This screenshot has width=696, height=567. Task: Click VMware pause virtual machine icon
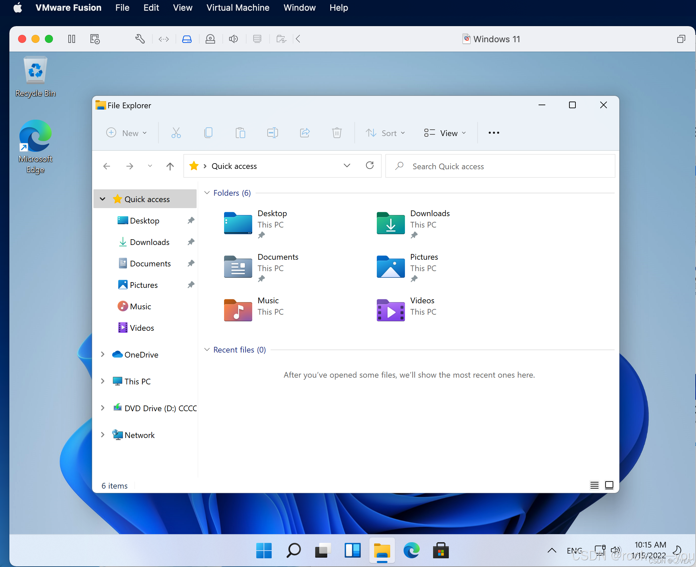click(x=72, y=39)
